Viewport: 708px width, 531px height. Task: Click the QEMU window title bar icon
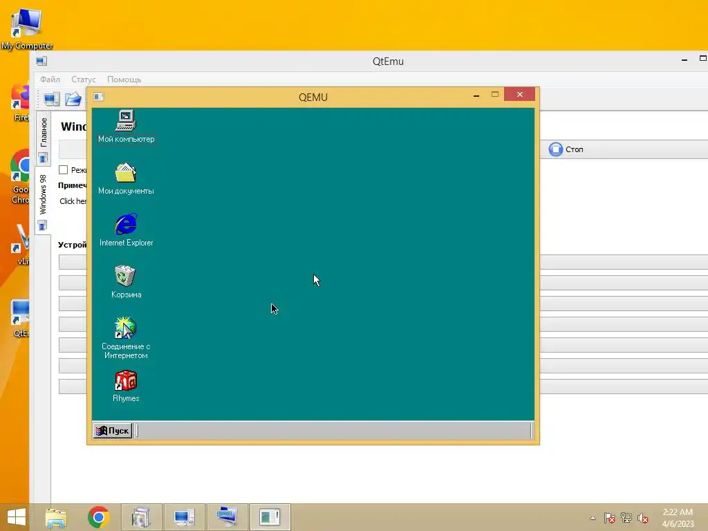[98, 97]
